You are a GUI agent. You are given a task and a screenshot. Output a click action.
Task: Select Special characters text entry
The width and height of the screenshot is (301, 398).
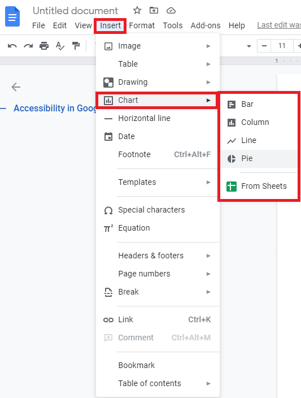(151, 210)
